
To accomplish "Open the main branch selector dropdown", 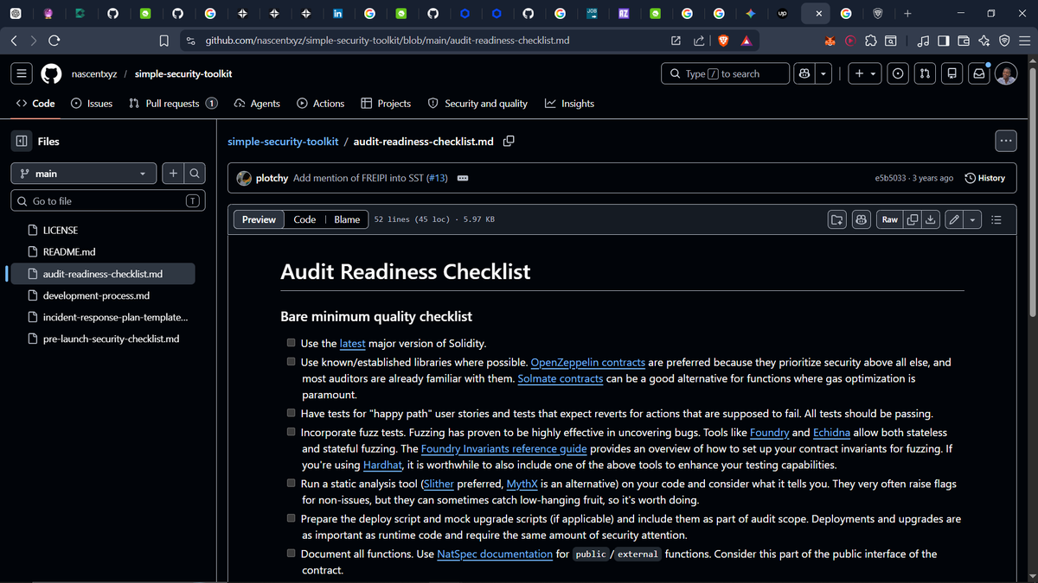I will click(x=84, y=174).
